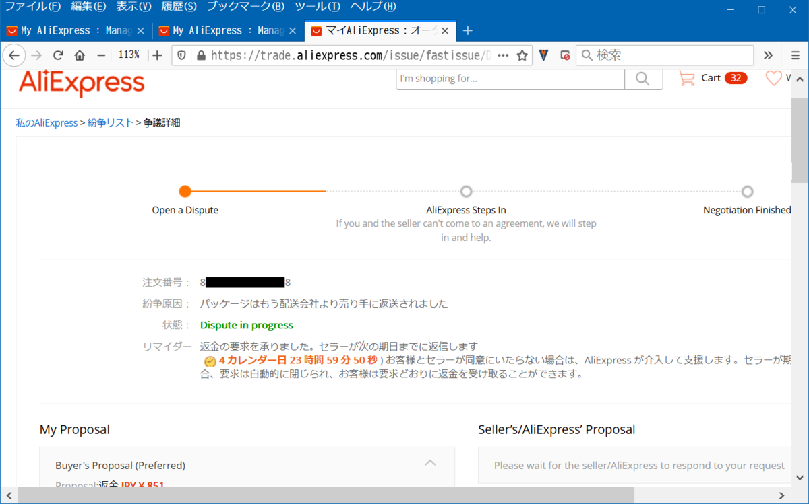Click the red blocker extension icon
This screenshot has height=504, width=809.
tap(565, 55)
